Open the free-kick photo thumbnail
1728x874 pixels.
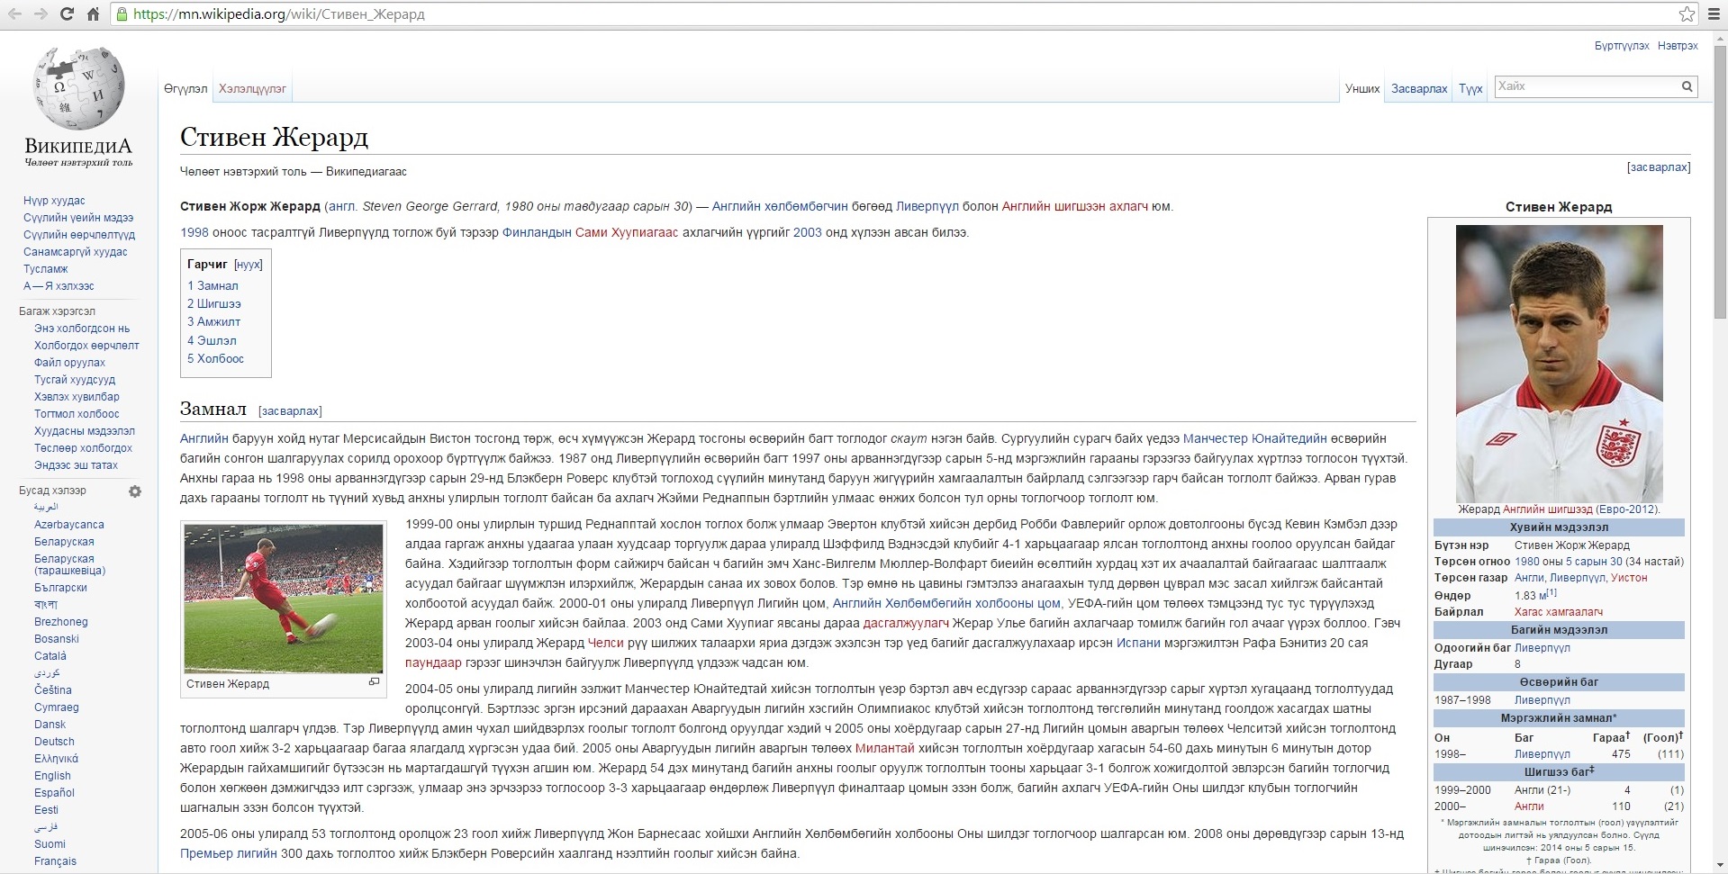(x=284, y=599)
